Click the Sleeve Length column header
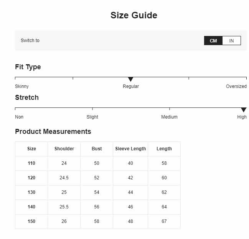This screenshot has width=249, height=239. [x=130, y=149]
